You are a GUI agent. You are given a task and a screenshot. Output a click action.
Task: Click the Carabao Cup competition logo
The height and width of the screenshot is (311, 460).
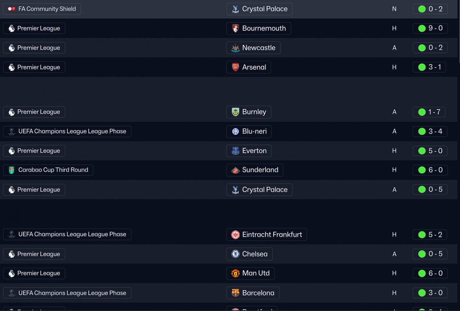(11, 170)
